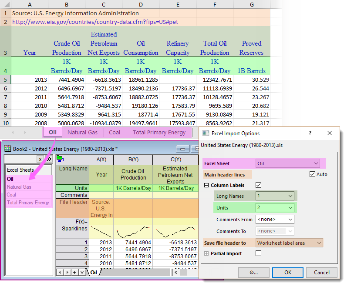The height and width of the screenshot is (283, 344).
Task: Select Oil in the Excel Sheets list
Action: 29,179
